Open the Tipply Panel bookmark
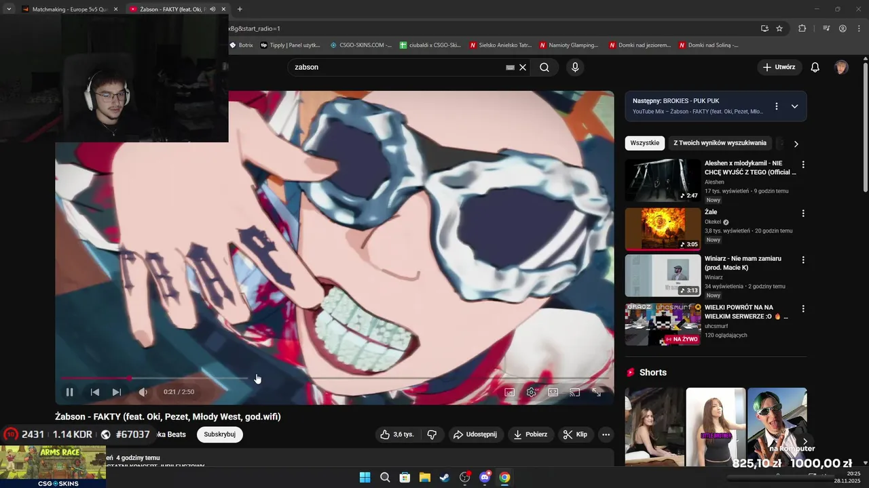The height and width of the screenshot is (488, 869). click(x=290, y=45)
